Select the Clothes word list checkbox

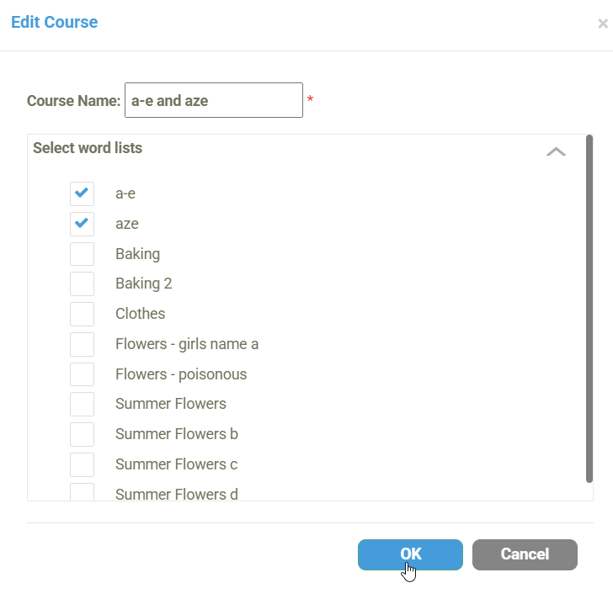pyautogui.click(x=82, y=314)
